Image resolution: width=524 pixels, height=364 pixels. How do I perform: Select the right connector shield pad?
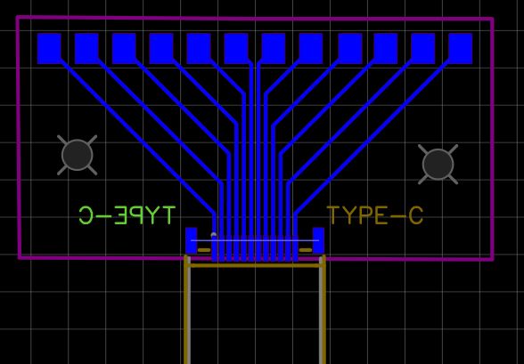[x=318, y=240]
